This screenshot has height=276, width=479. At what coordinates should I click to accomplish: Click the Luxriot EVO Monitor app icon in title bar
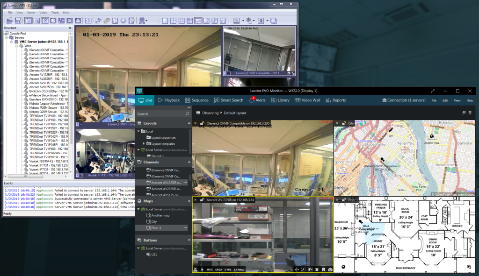139,91
